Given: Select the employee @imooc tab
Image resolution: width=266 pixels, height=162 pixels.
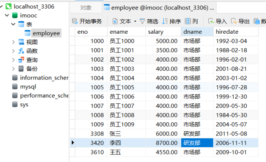Looking at the screenshot, I should click(x=159, y=8).
